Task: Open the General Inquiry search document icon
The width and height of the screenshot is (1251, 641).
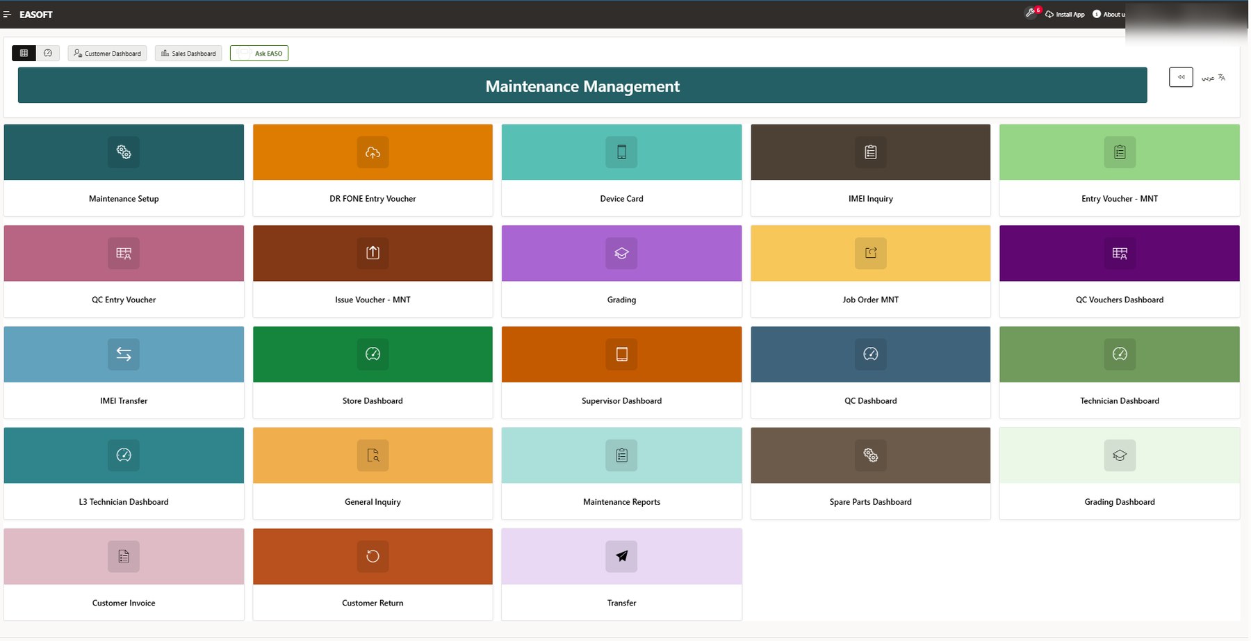Action: [x=373, y=455]
